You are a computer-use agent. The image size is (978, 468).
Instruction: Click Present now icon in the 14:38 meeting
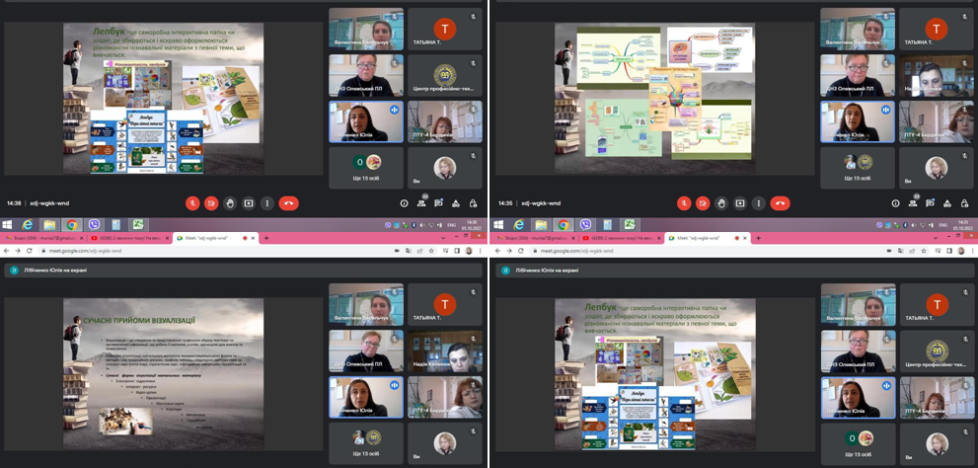[248, 203]
